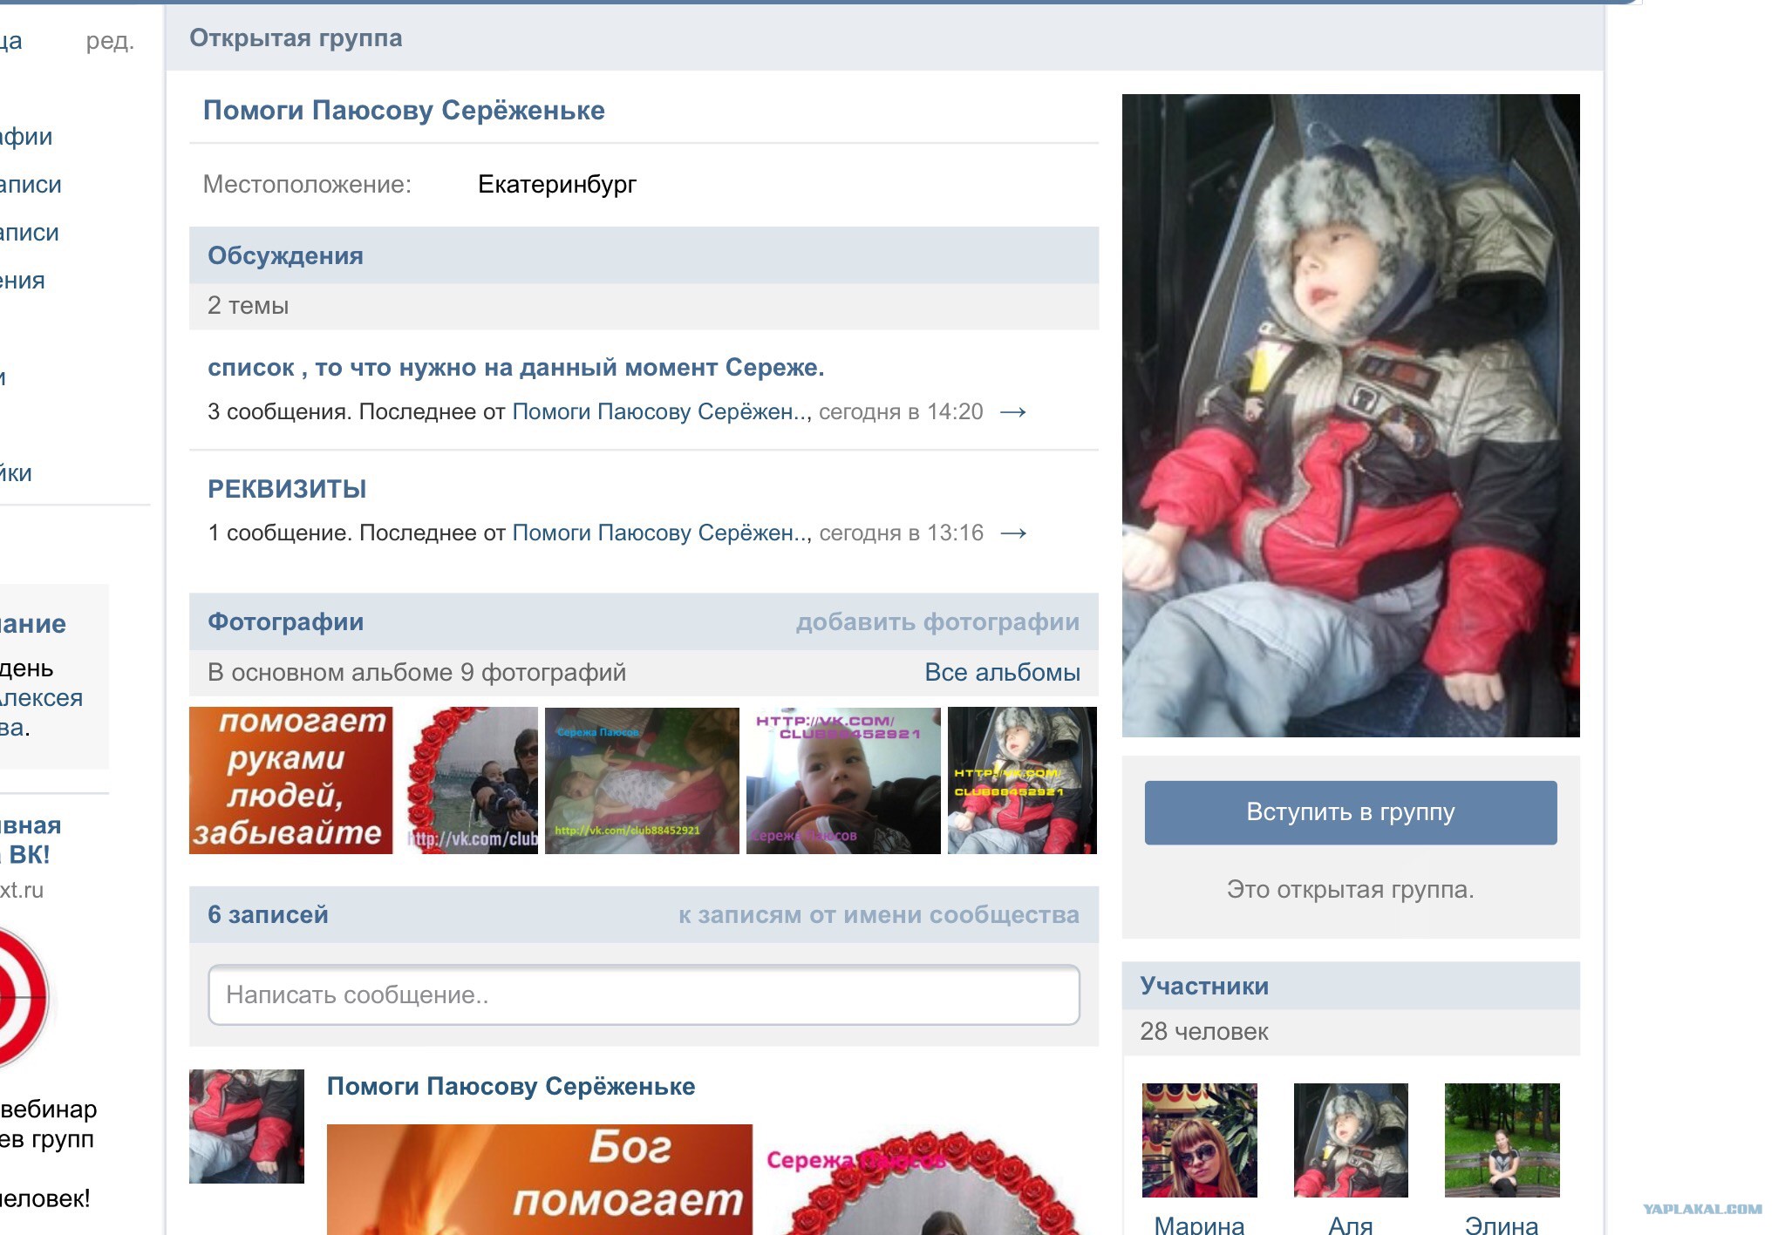Click the 'Открытая группа' header text
The image size is (1785, 1235).
coord(296,38)
